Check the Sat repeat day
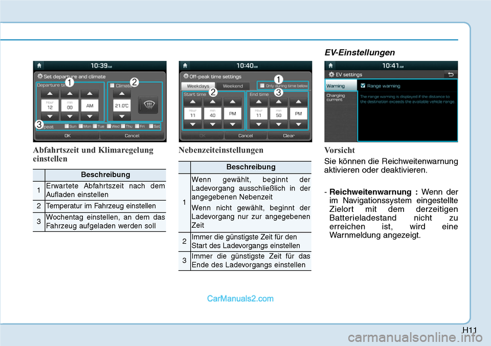491x346 pixels. (x=151, y=126)
